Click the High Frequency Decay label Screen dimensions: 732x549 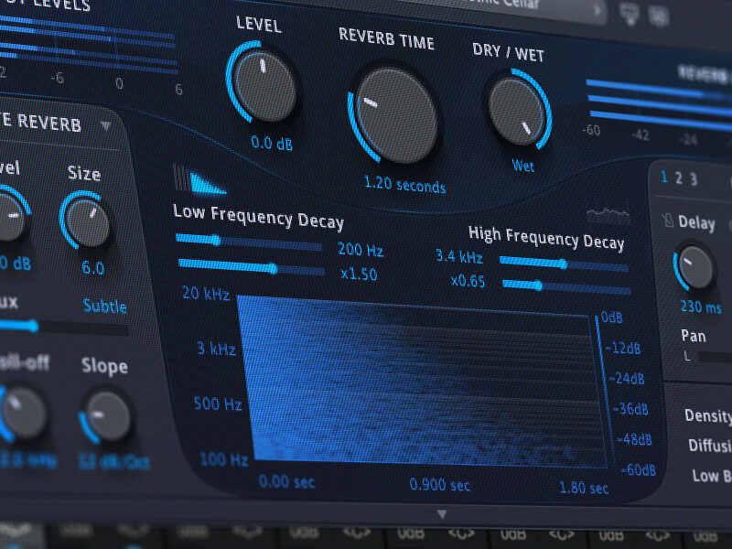coord(546,238)
